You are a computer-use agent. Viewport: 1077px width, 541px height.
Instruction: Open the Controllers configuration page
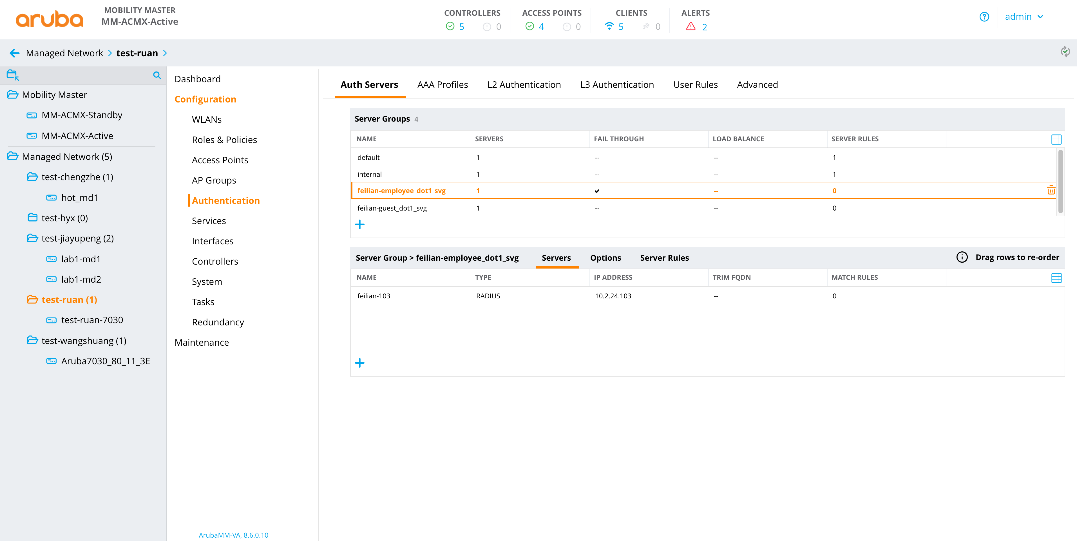[x=215, y=261]
